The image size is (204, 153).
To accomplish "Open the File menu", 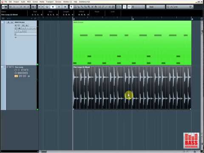I will [6, 2].
